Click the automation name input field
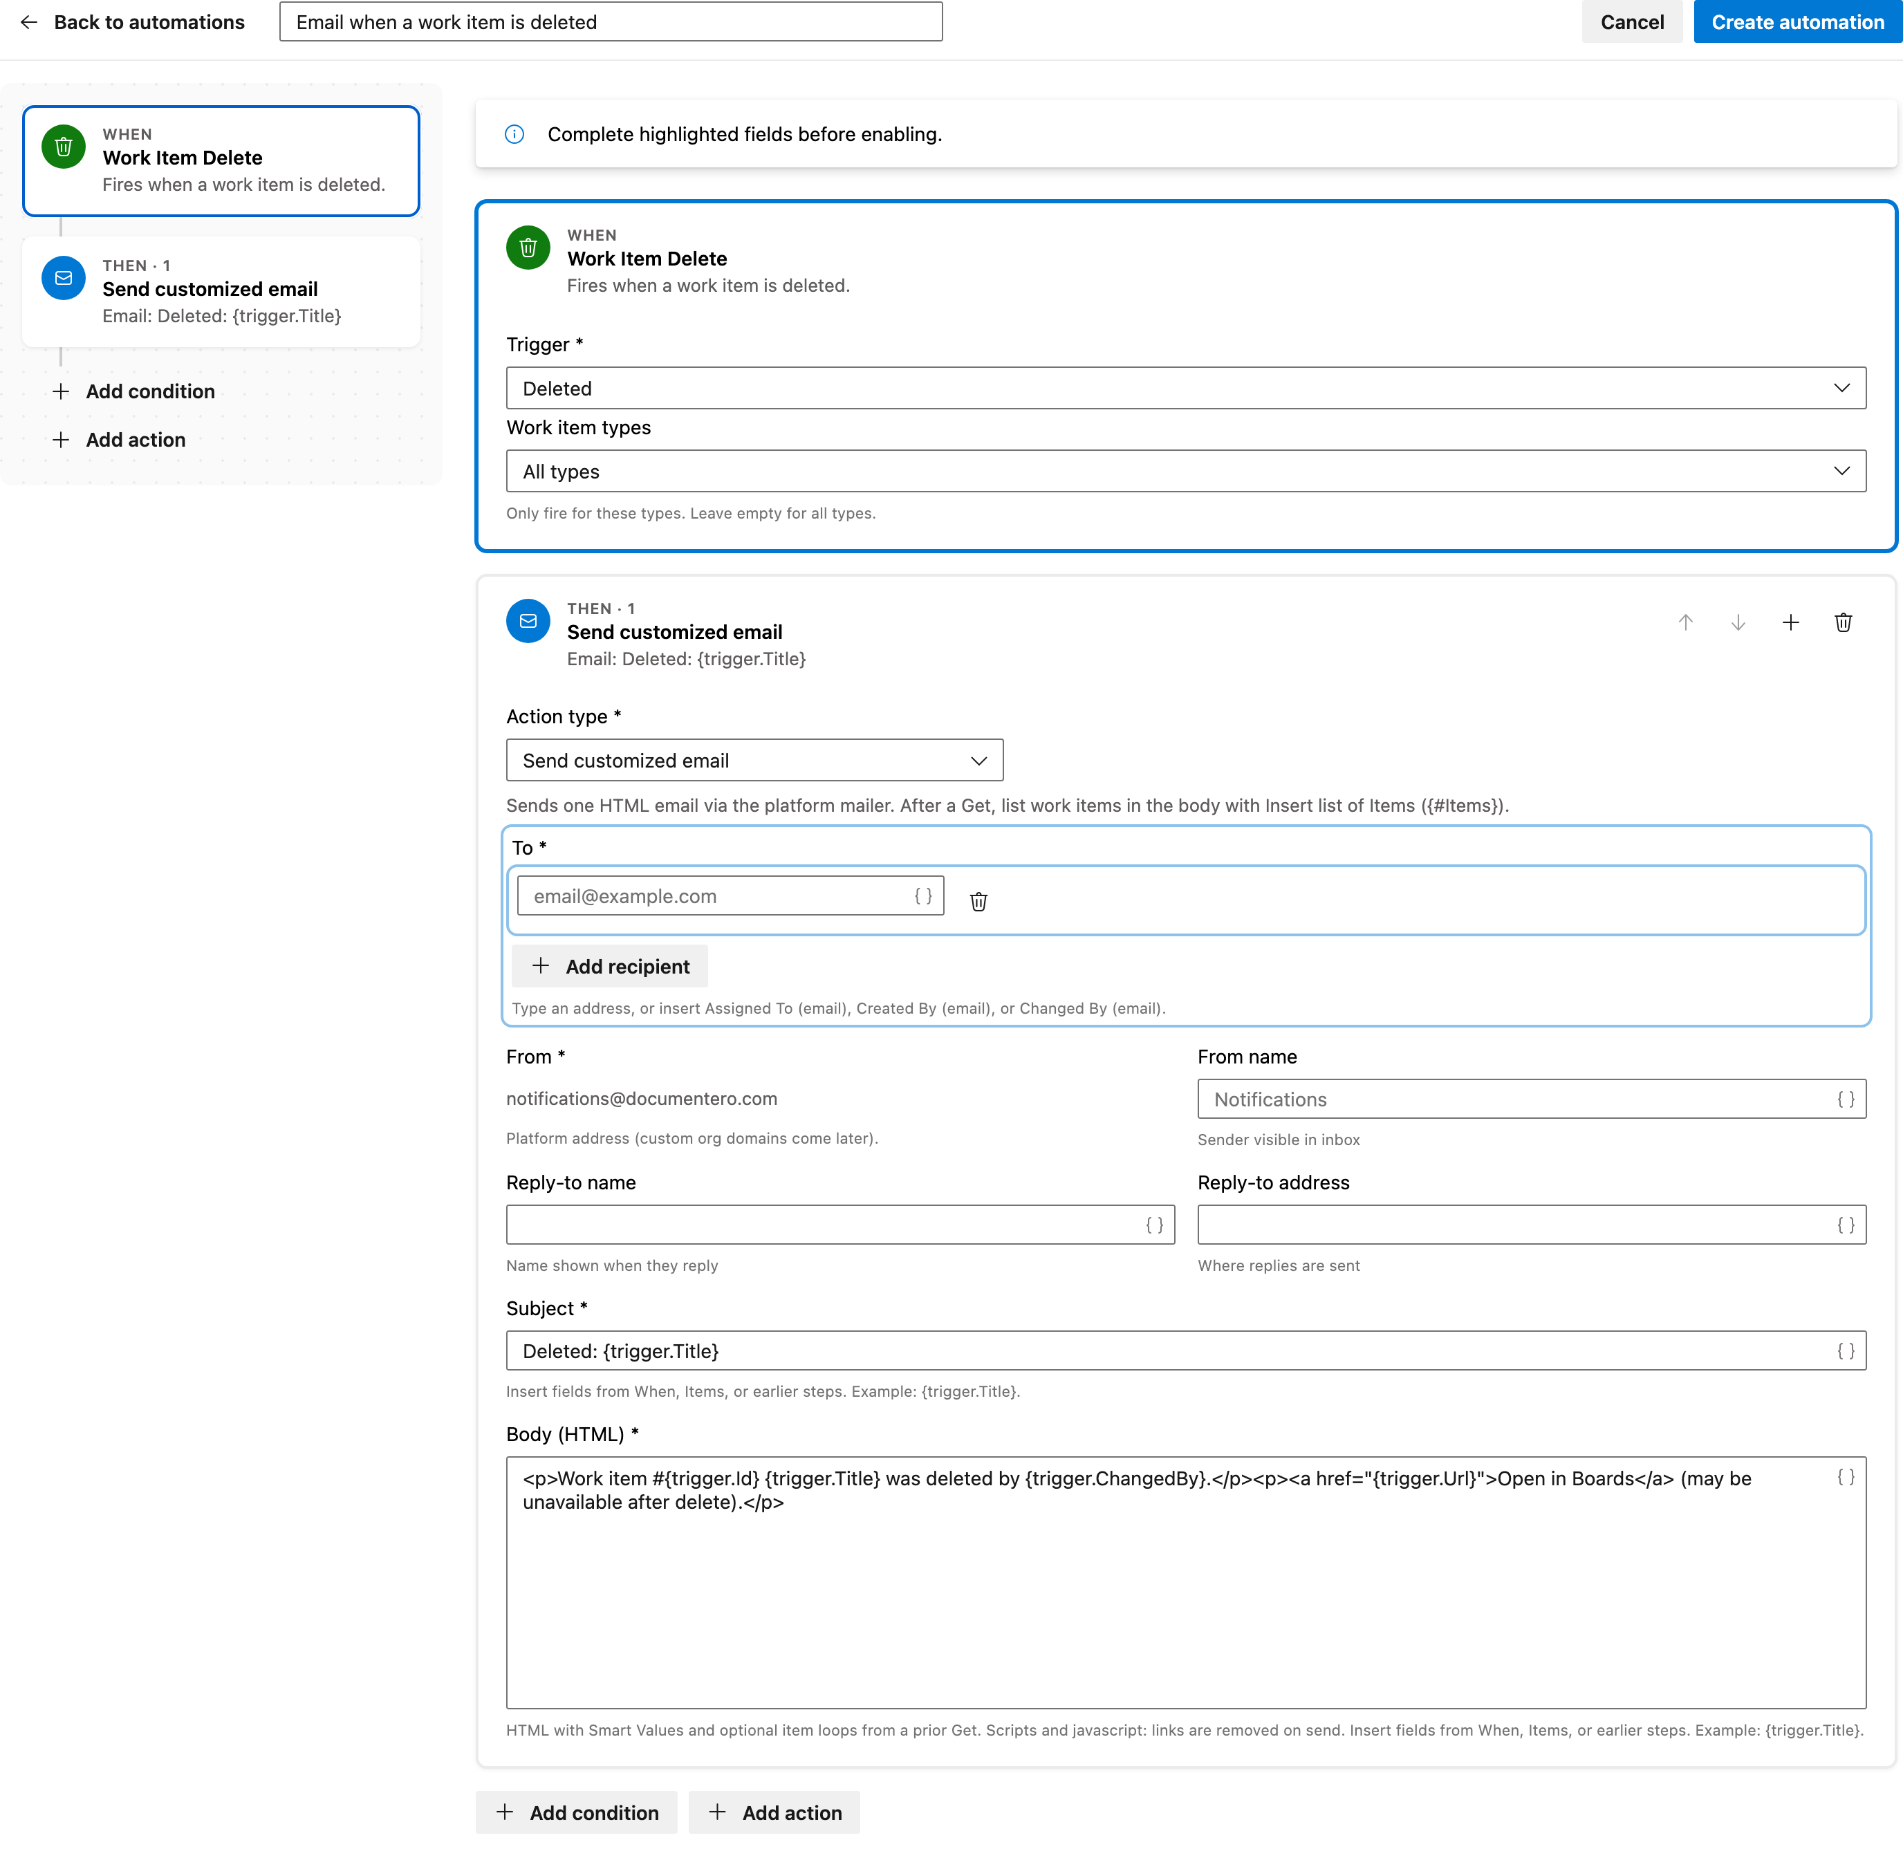The image size is (1903, 1867). (x=611, y=21)
